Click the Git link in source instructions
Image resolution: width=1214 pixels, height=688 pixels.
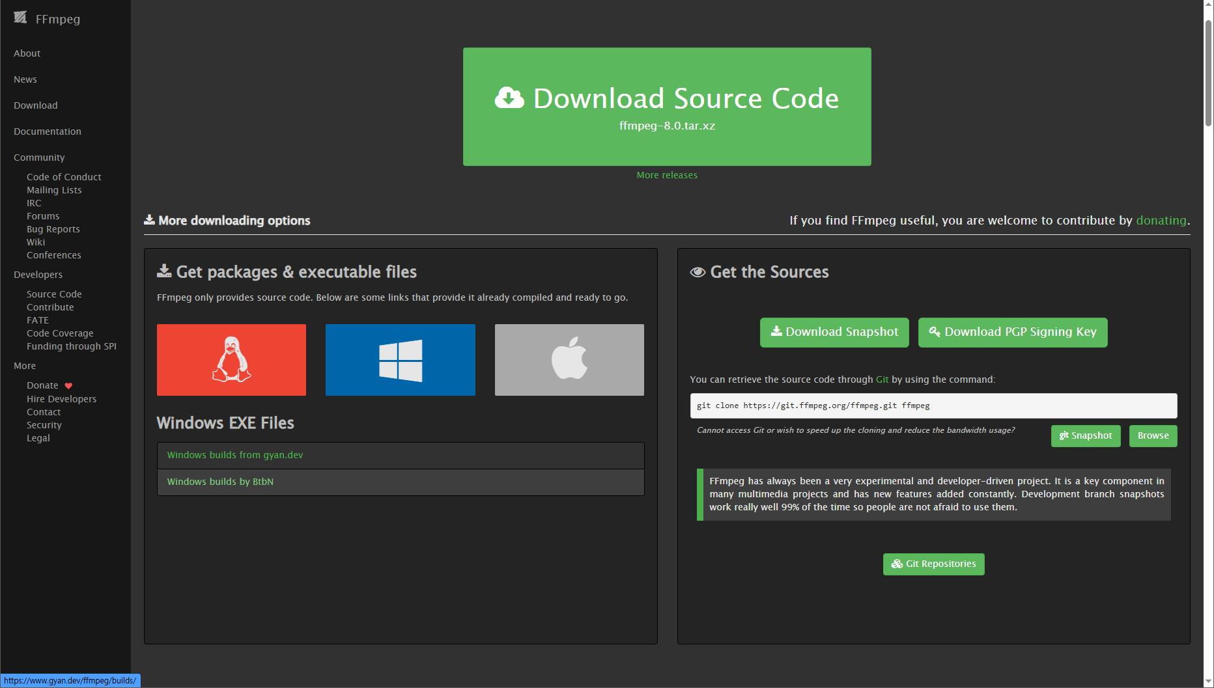(882, 379)
